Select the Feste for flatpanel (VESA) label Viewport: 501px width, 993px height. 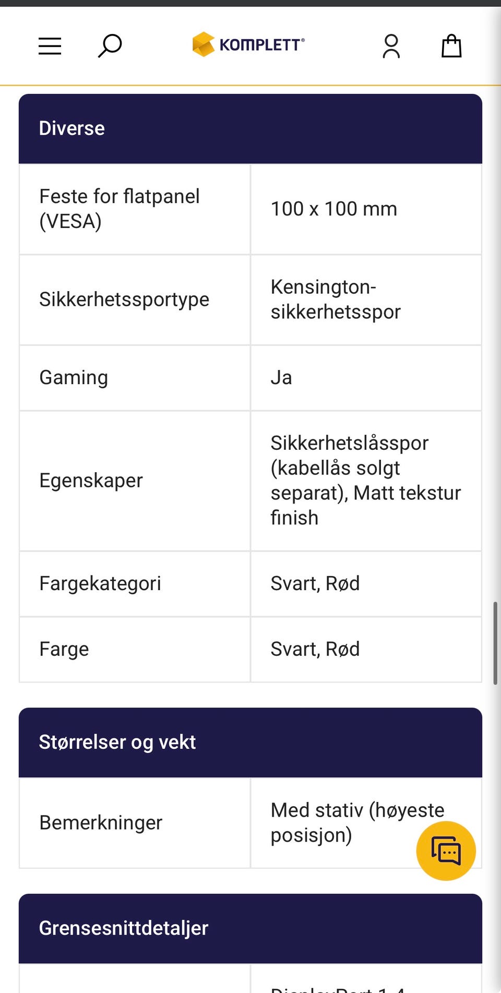point(120,209)
